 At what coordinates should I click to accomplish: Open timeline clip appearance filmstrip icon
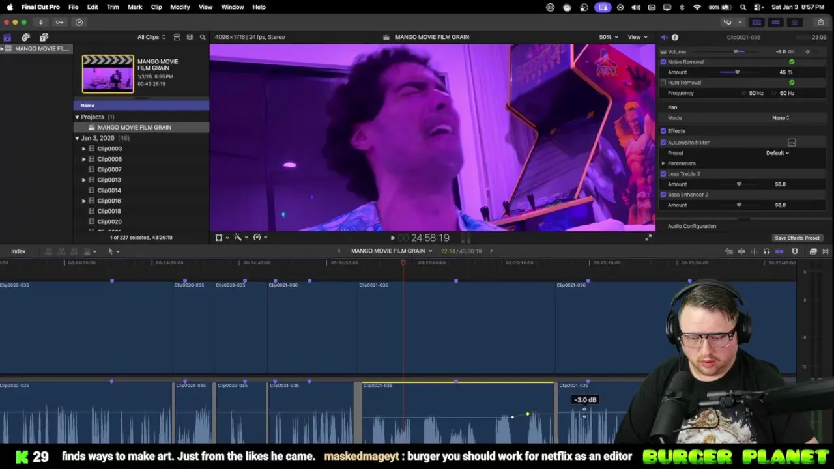pos(795,251)
